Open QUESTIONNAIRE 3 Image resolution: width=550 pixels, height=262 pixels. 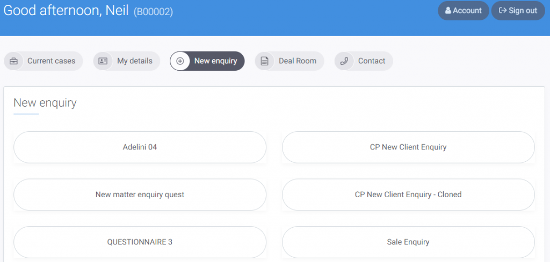[140, 242]
